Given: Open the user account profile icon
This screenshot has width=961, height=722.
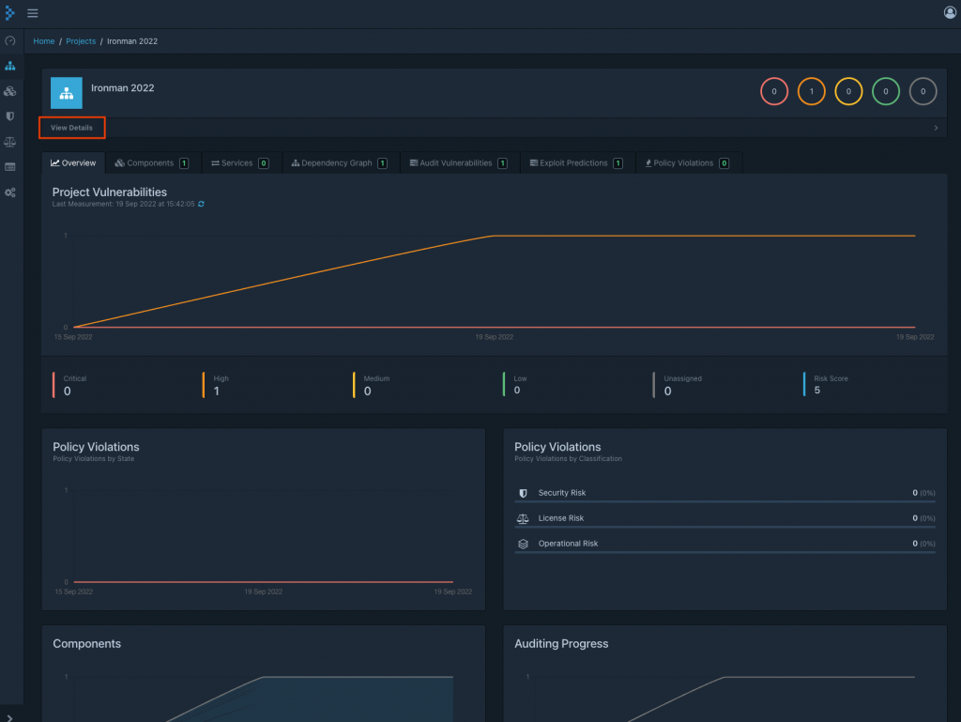Looking at the screenshot, I should 950,13.
